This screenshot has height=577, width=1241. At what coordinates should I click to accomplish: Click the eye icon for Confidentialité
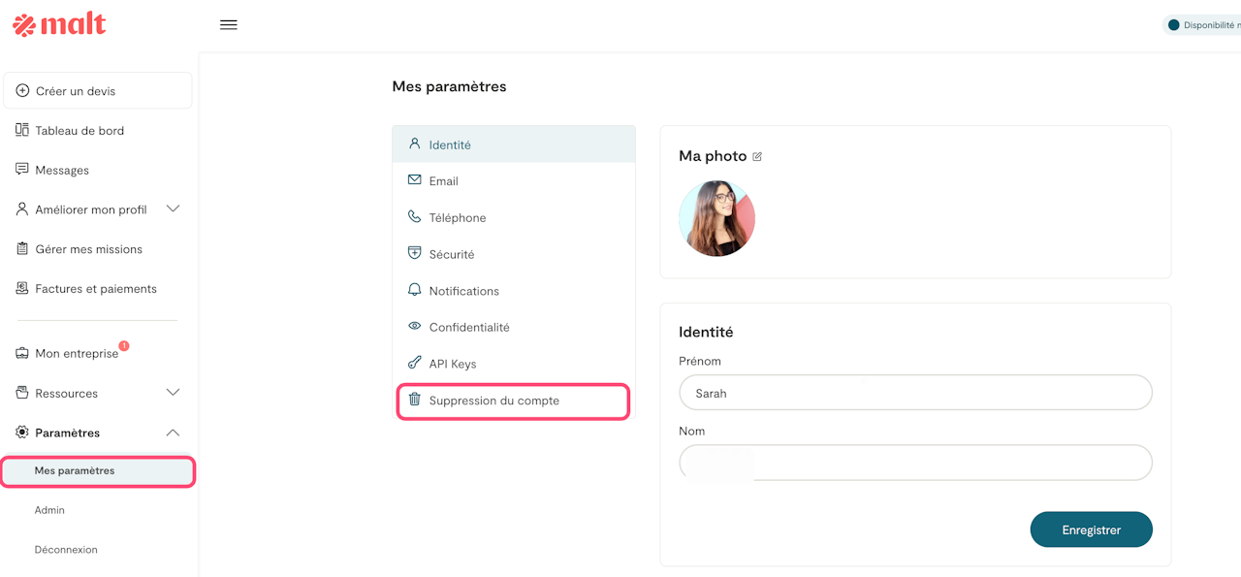pyautogui.click(x=414, y=327)
